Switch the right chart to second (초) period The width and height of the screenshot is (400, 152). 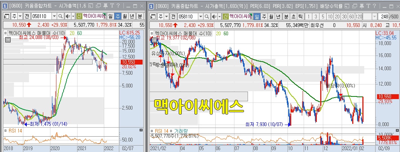293,17
